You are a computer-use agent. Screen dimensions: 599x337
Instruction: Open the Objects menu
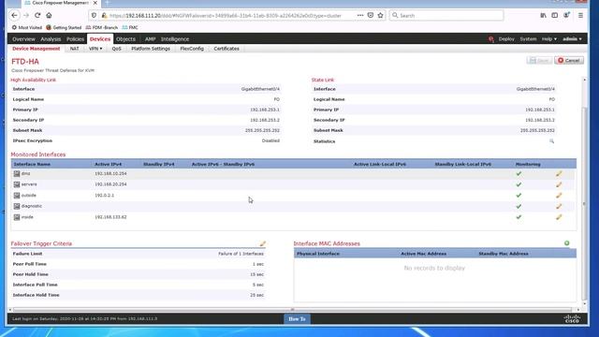pyautogui.click(x=125, y=39)
